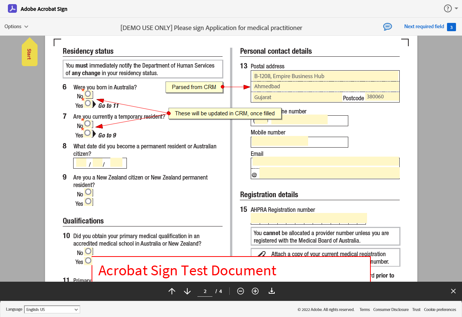
Task: Click the Registration details heading
Action: pyautogui.click(x=269, y=195)
